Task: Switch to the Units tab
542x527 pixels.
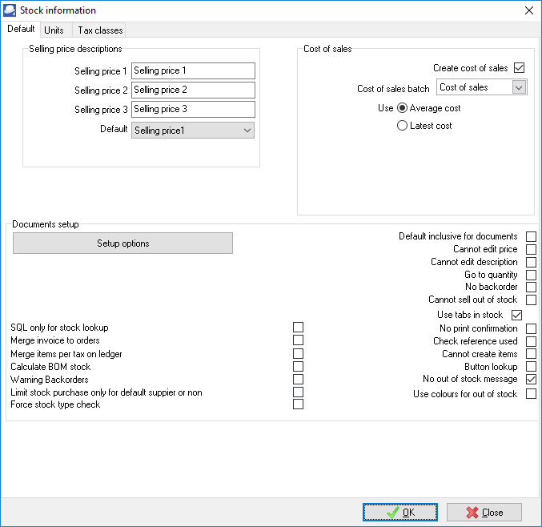Action: [x=54, y=30]
